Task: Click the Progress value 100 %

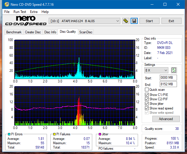Action: pos(175,138)
